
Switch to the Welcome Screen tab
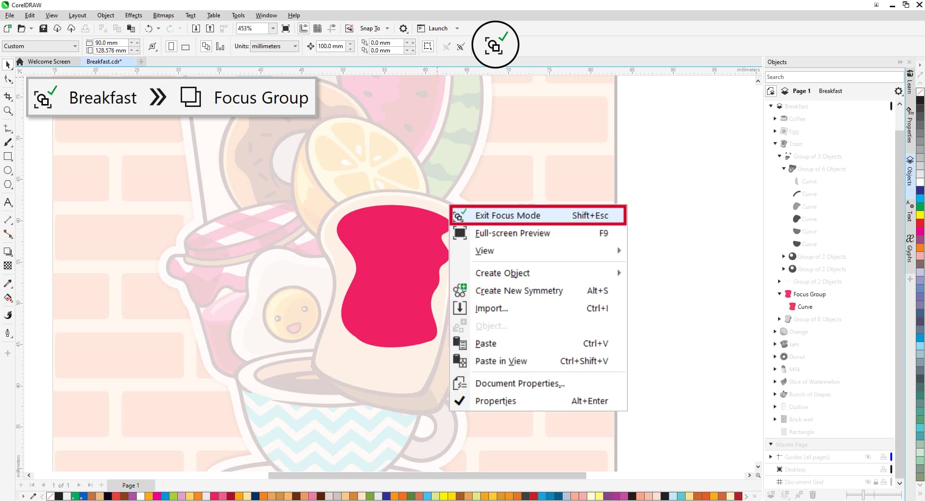click(x=49, y=62)
